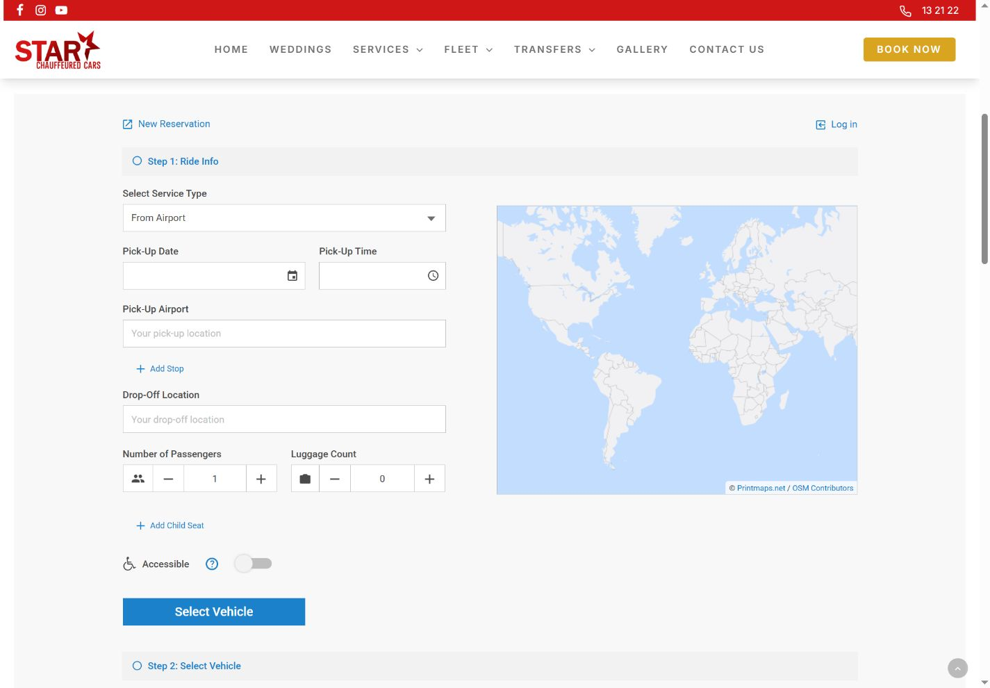
Task: Open the Printmaps.net attribution link
Action: click(761, 488)
